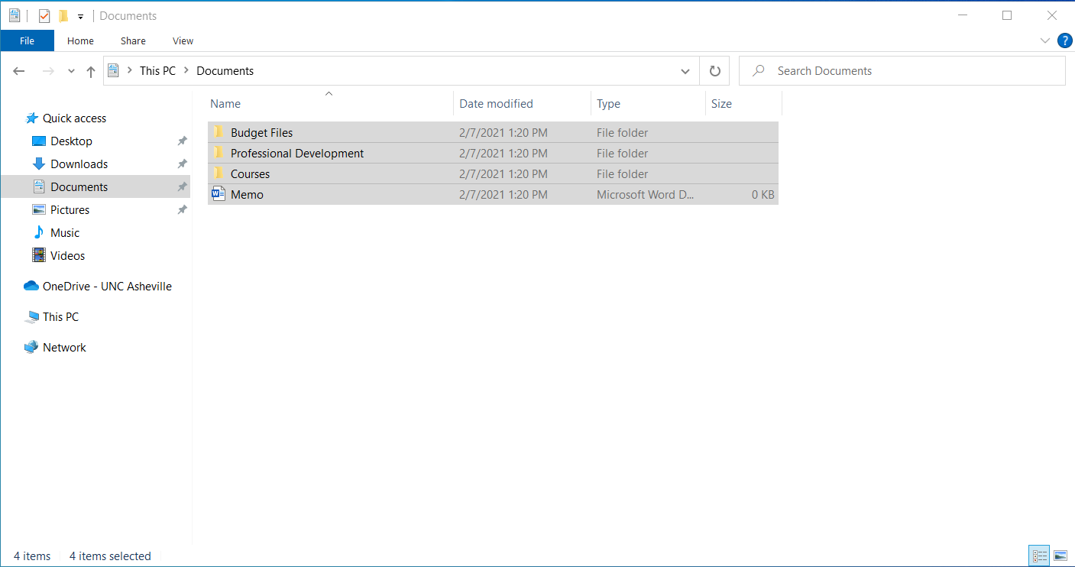Open the File menu
The width and height of the screenshot is (1075, 567).
[27, 41]
